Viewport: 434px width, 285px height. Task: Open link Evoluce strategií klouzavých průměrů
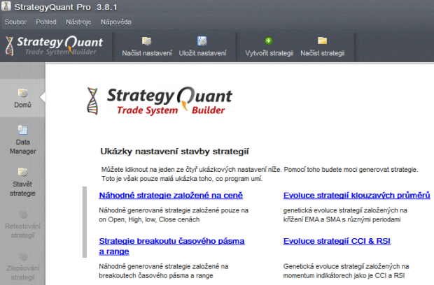(x=357, y=196)
